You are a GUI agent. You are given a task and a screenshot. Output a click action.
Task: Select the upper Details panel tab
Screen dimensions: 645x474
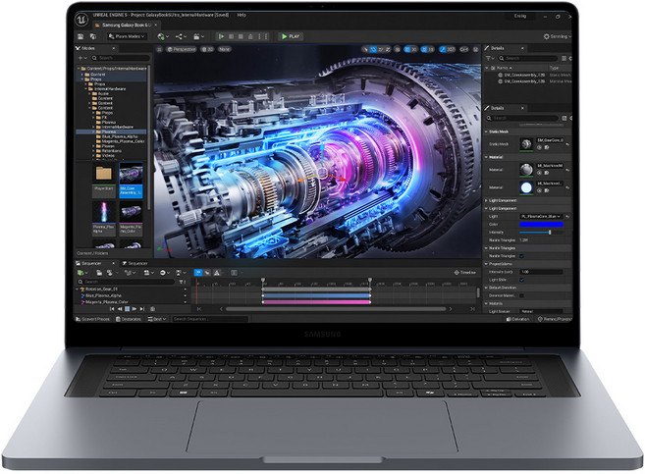tap(506, 48)
